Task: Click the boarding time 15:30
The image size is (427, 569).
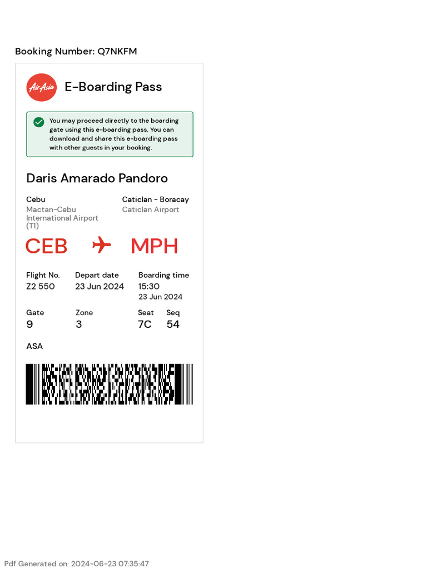Action: click(x=149, y=287)
